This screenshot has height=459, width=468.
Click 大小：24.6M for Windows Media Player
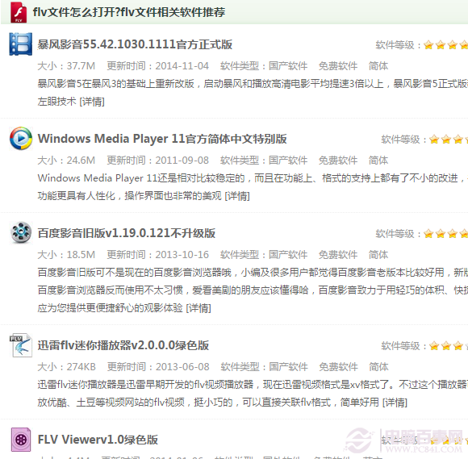66,161
